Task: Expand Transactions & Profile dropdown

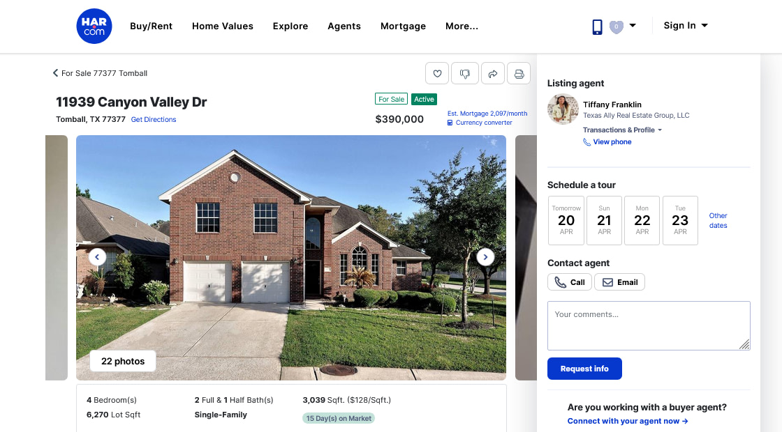Action: pyautogui.click(x=622, y=130)
